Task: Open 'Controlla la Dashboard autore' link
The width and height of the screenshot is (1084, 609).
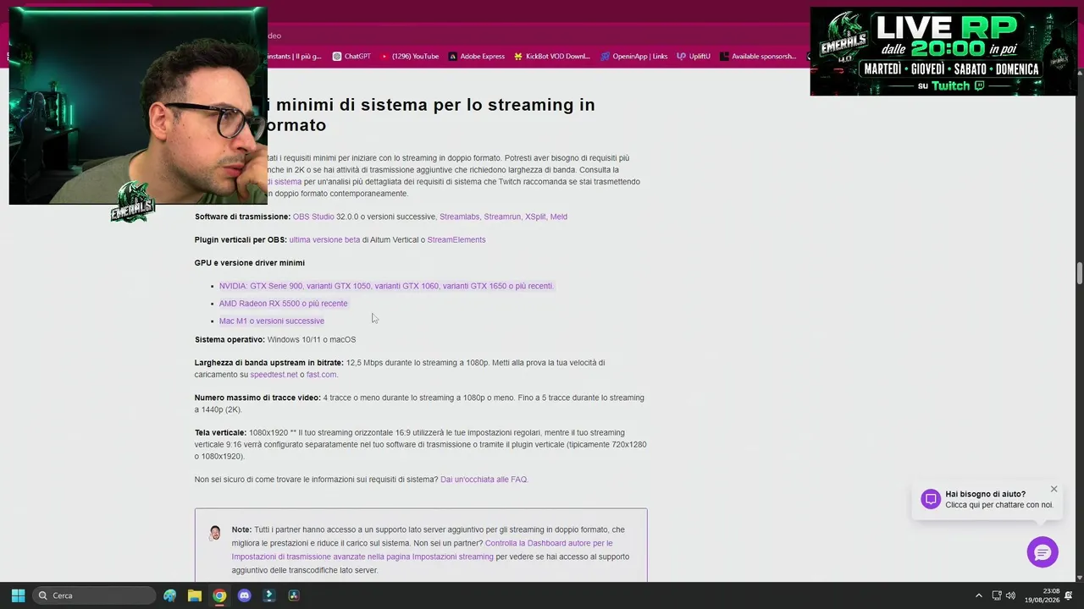Action: 549,543
